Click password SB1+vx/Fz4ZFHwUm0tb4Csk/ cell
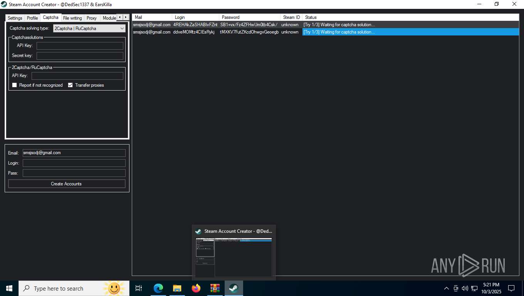This screenshot has height=296, width=524. click(249, 25)
